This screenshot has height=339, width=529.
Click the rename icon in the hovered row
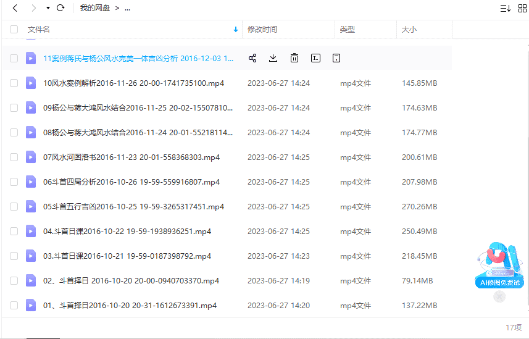tap(315, 58)
